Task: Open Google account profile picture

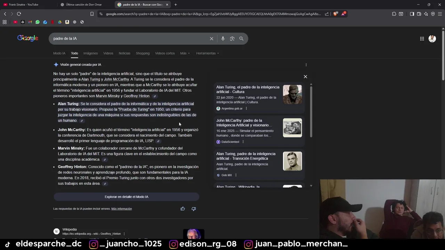Action: [x=432, y=39]
